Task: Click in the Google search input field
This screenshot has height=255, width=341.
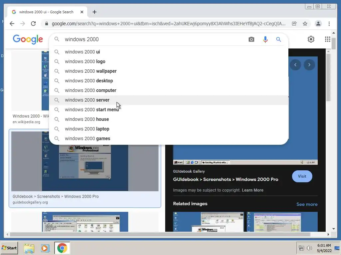Action: [x=155, y=39]
